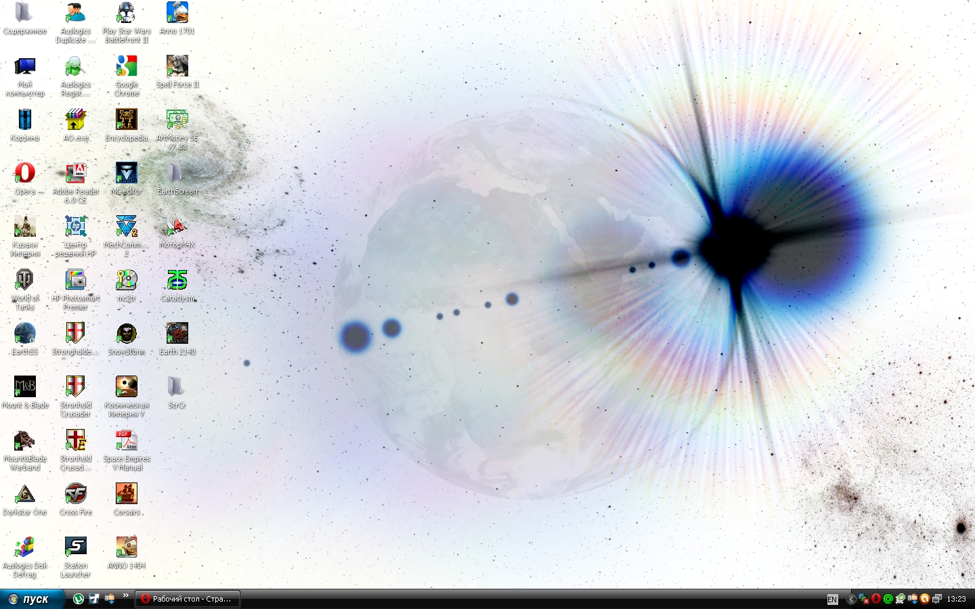Switch to Рабочий стол Opera taskbar button
The width and height of the screenshot is (975, 609).
188,599
